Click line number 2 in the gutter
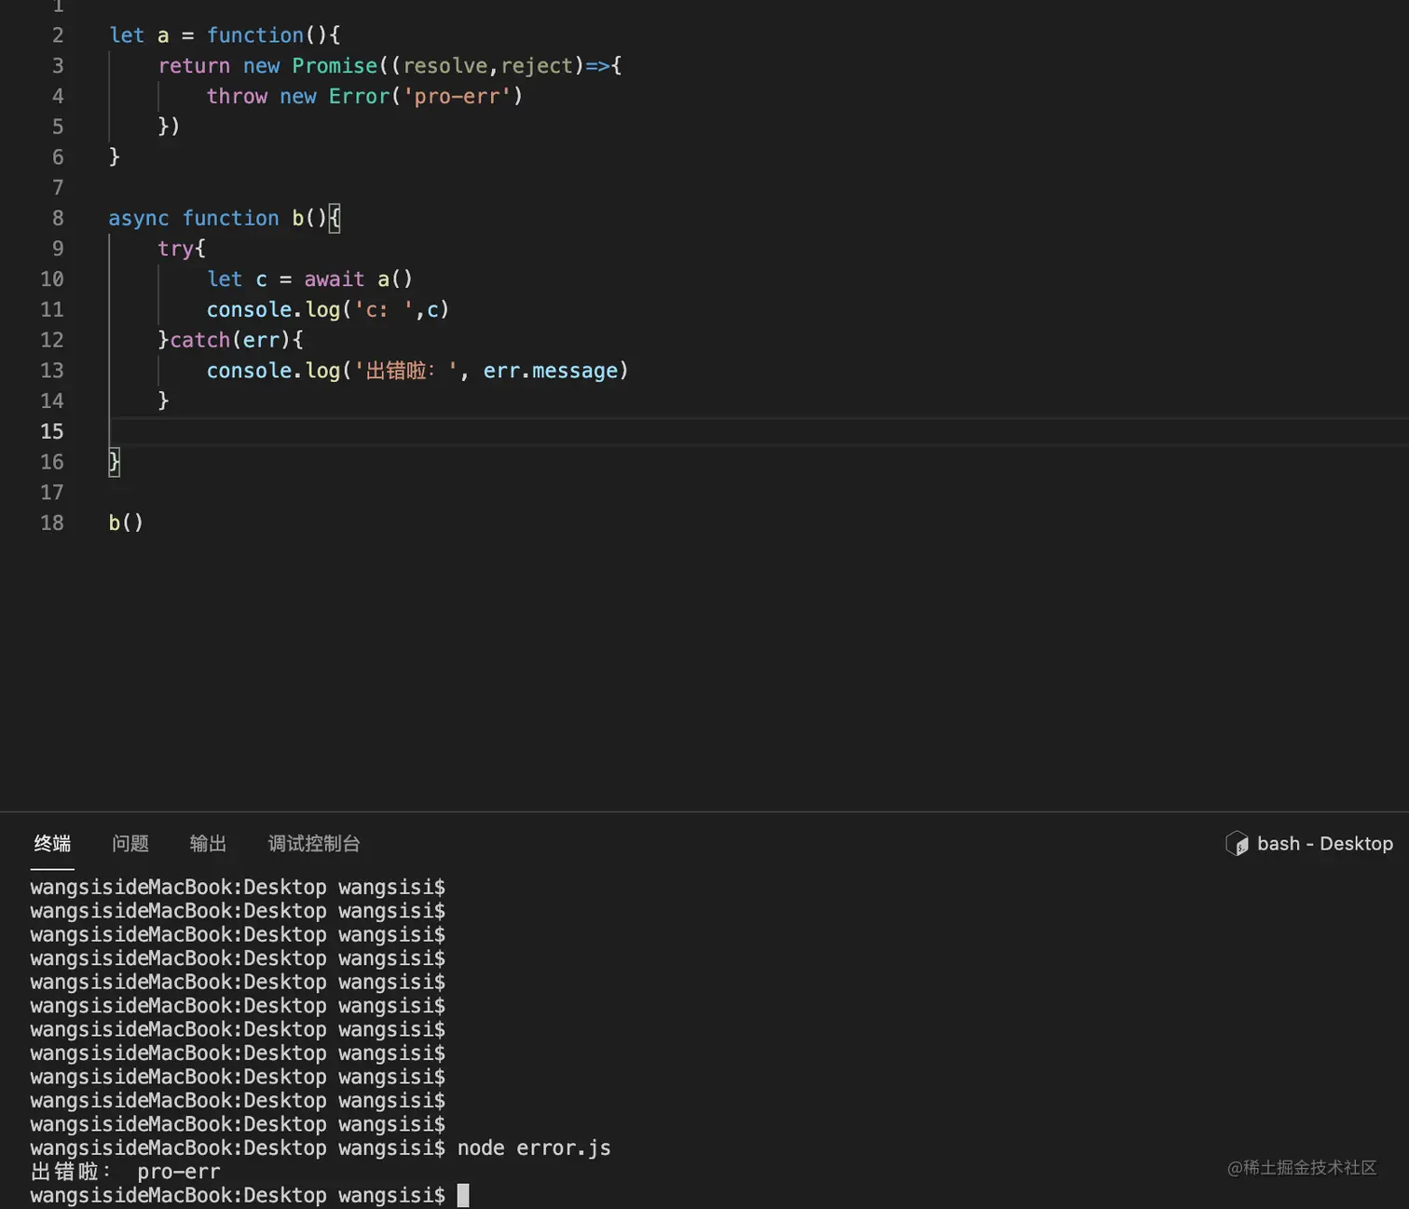1409x1209 pixels. [x=58, y=35]
